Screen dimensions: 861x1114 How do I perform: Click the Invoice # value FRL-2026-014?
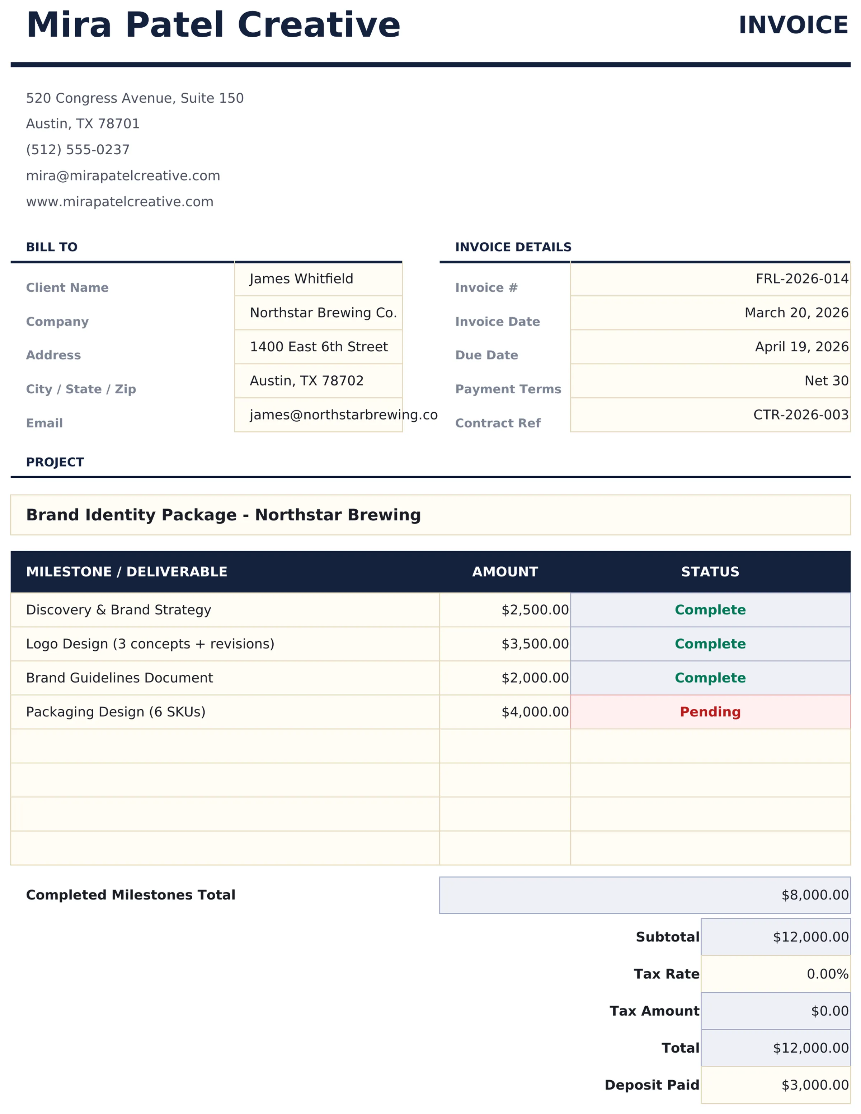pyautogui.click(x=711, y=278)
